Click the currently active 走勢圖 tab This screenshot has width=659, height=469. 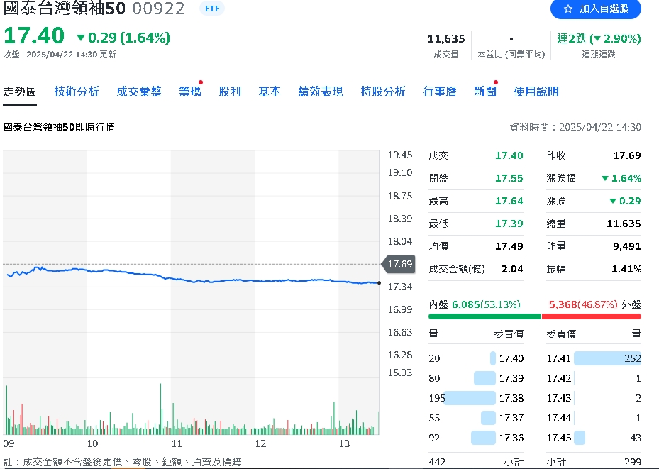21,92
